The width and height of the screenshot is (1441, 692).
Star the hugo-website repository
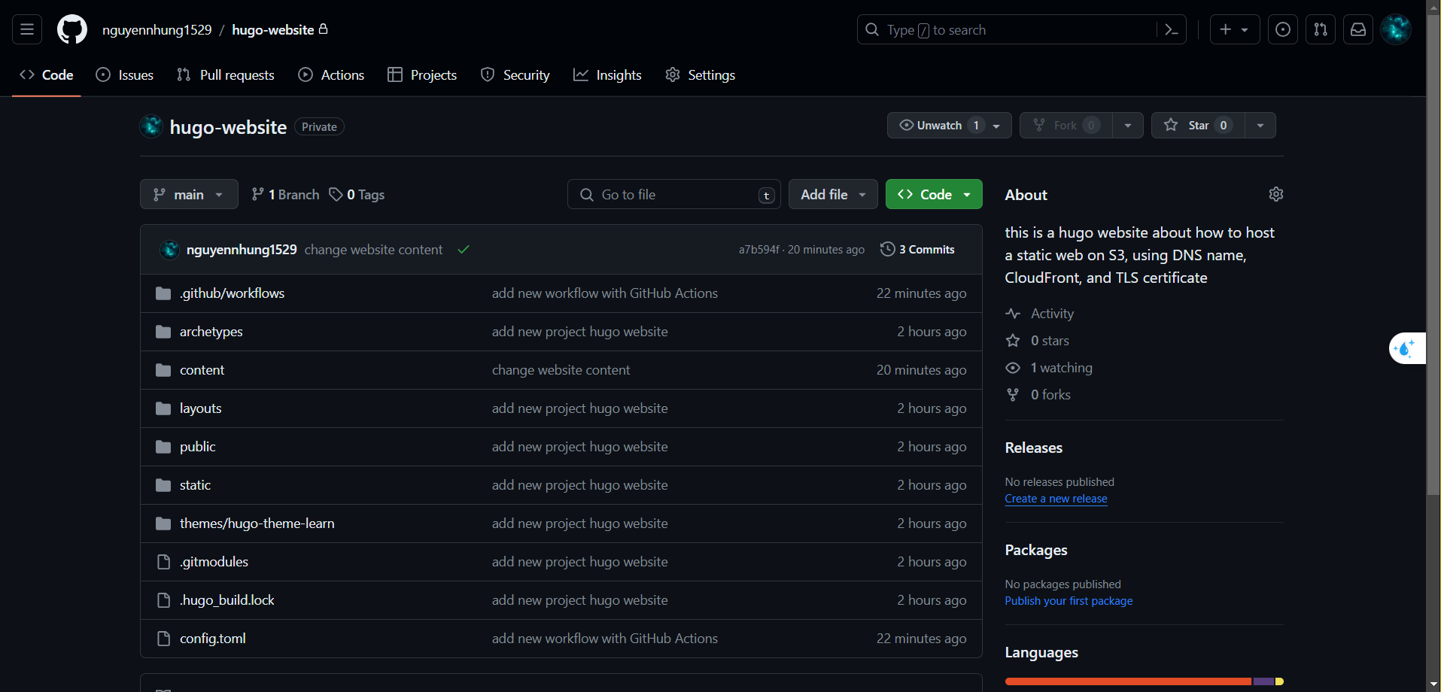[x=1198, y=126]
